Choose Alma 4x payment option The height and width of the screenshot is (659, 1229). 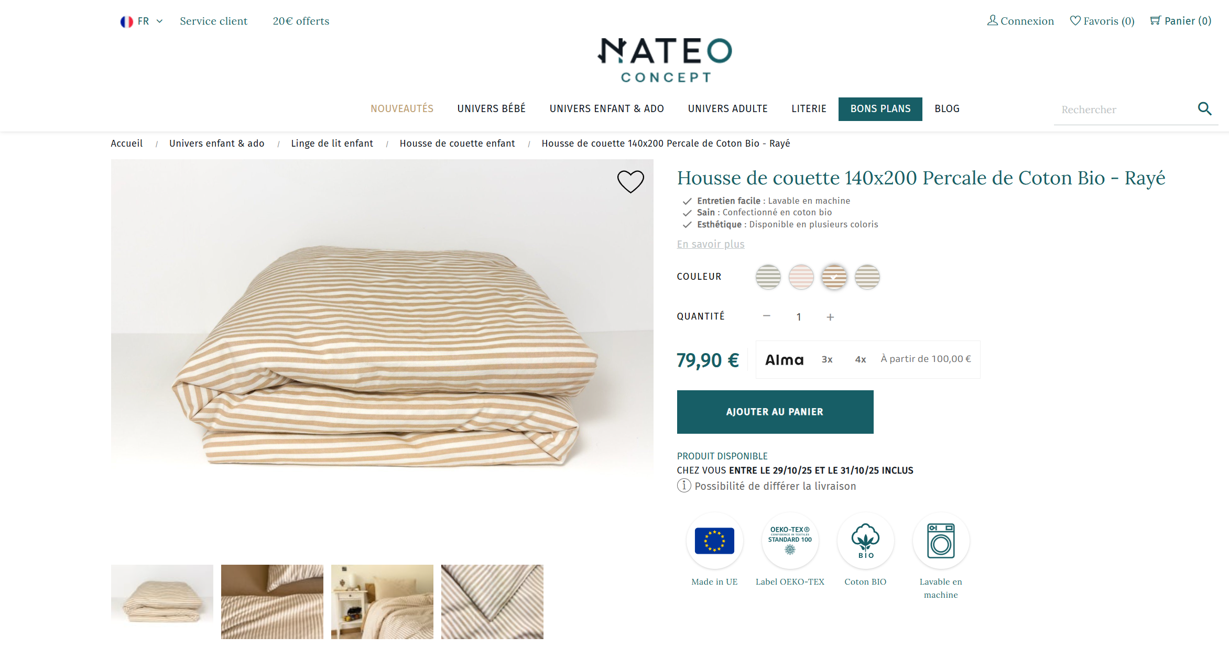click(861, 359)
